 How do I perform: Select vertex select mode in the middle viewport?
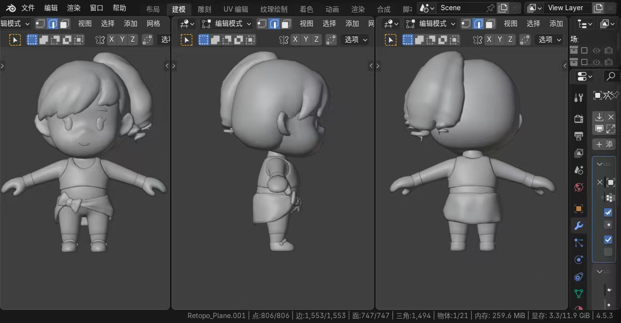coord(262,24)
